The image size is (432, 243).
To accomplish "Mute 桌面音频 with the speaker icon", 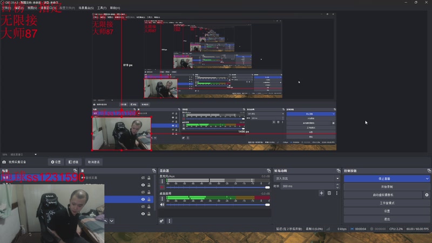I will [x=162, y=205].
